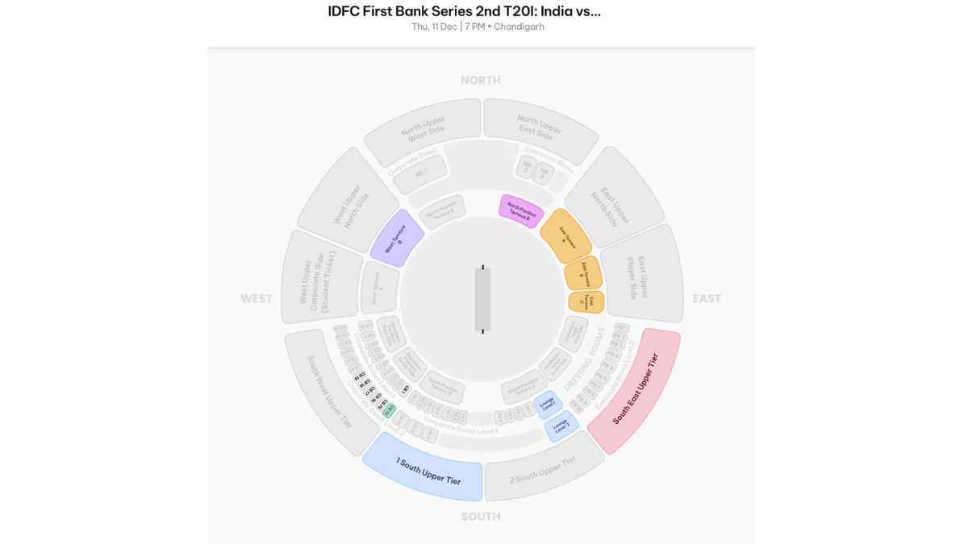Image resolution: width=968 pixels, height=544 pixels.
Task: Choose the 1 South Upper Tier block
Action: coord(426,470)
